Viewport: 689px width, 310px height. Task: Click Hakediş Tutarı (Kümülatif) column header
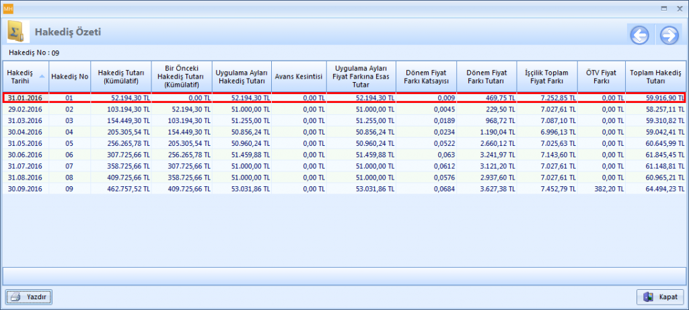click(x=121, y=77)
